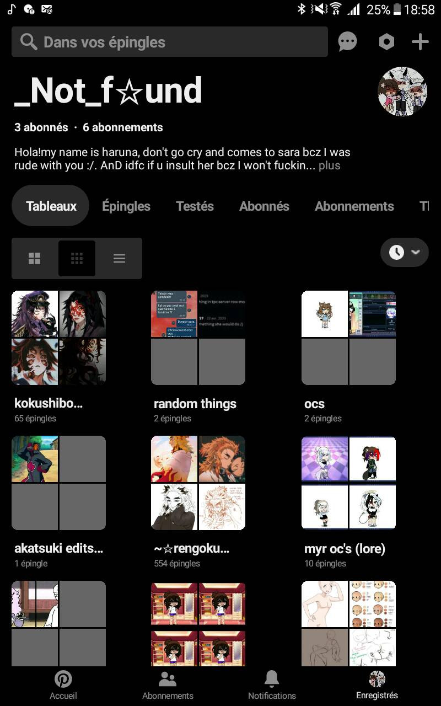The height and width of the screenshot is (706, 441).
Task: Open the '6 abonnements' following link
Action: click(123, 127)
